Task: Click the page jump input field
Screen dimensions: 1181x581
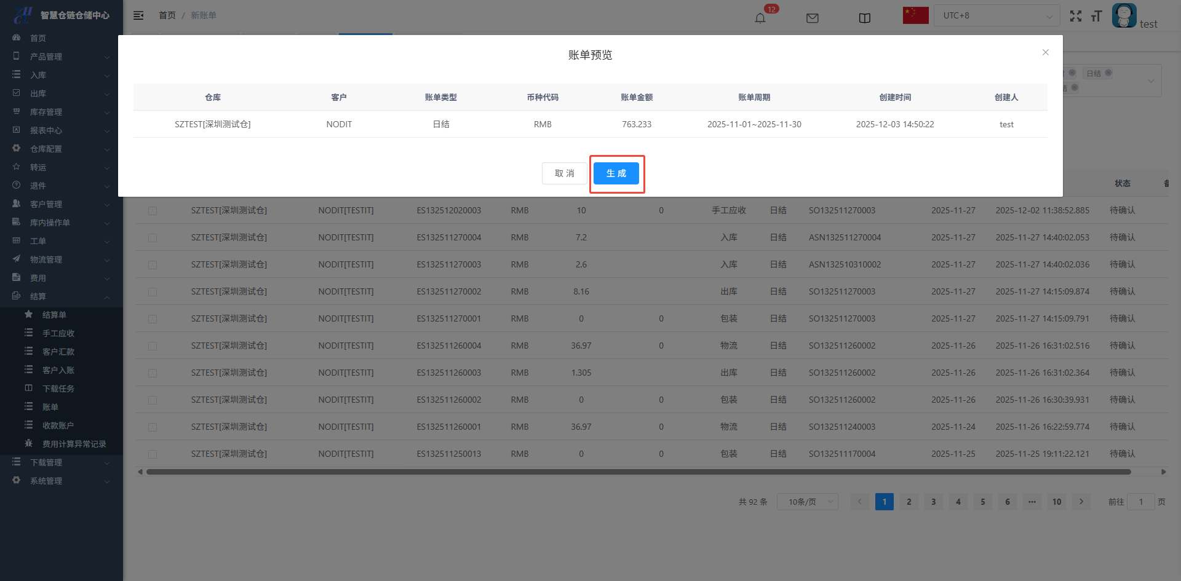Action: tap(1140, 502)
